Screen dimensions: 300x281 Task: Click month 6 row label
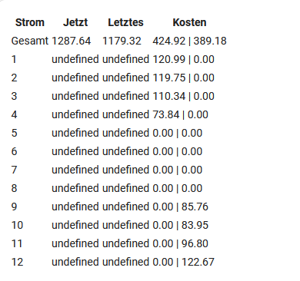14,151
